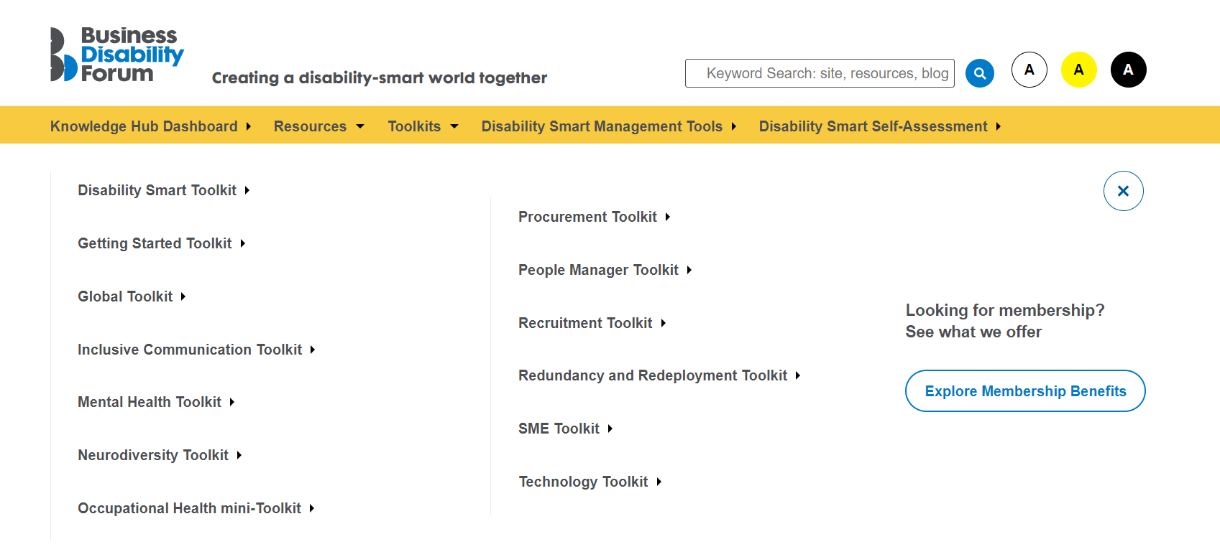1220x552 pixels.
Task: Open the Recruitment Toolkit
Action: [x=585, y=323]
